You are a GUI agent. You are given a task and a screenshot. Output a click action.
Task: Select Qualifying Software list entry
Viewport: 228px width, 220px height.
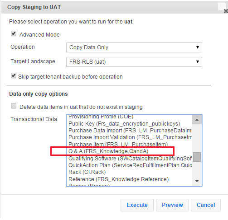pos(129,159)
